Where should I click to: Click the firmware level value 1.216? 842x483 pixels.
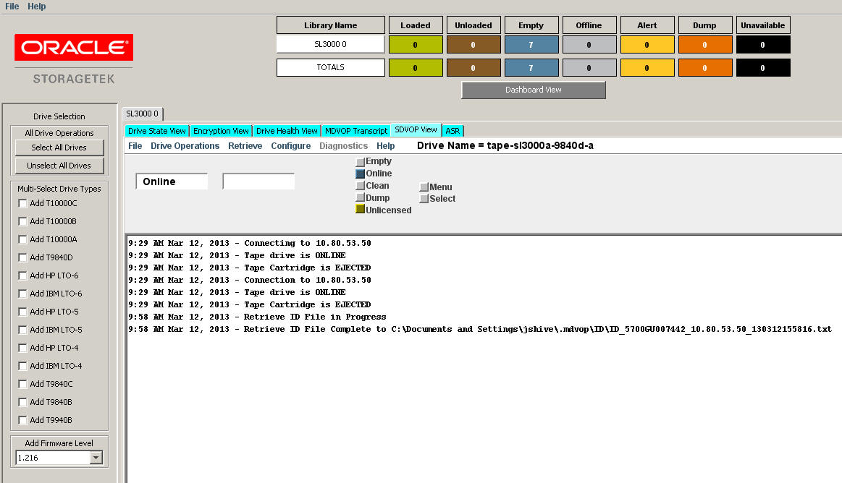(52, 458)
